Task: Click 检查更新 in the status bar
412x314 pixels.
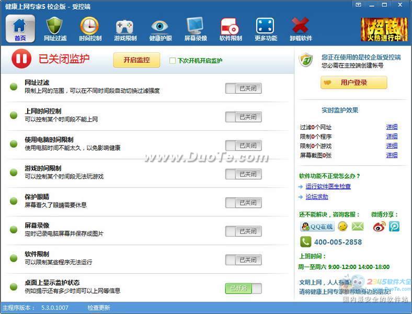Action: point(98,308)
